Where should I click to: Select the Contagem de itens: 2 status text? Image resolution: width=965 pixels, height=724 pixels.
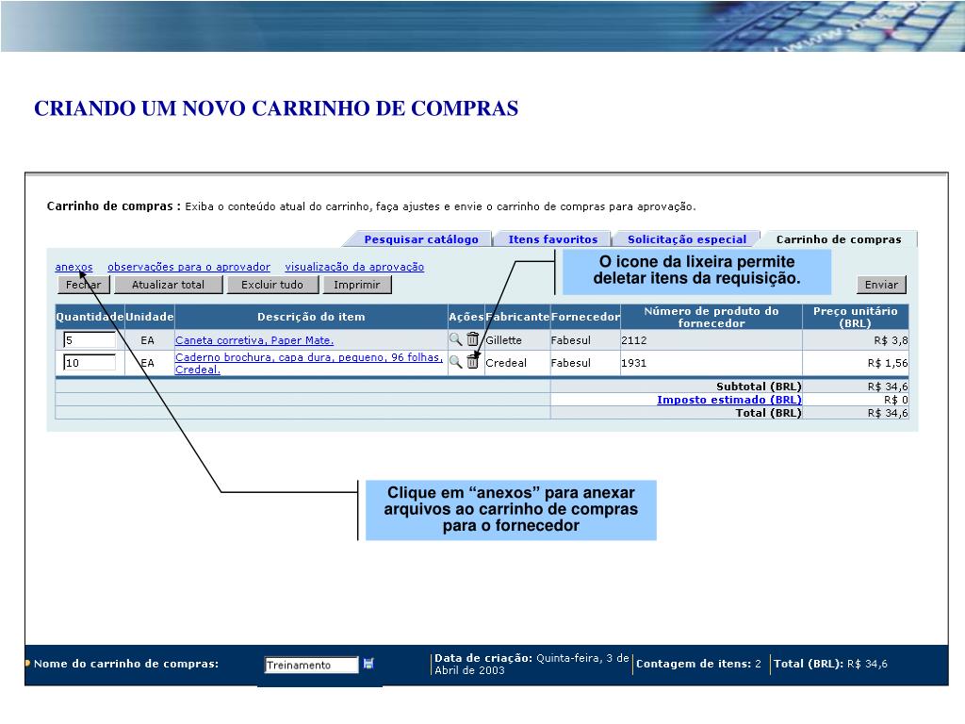(x=698, y=664)
